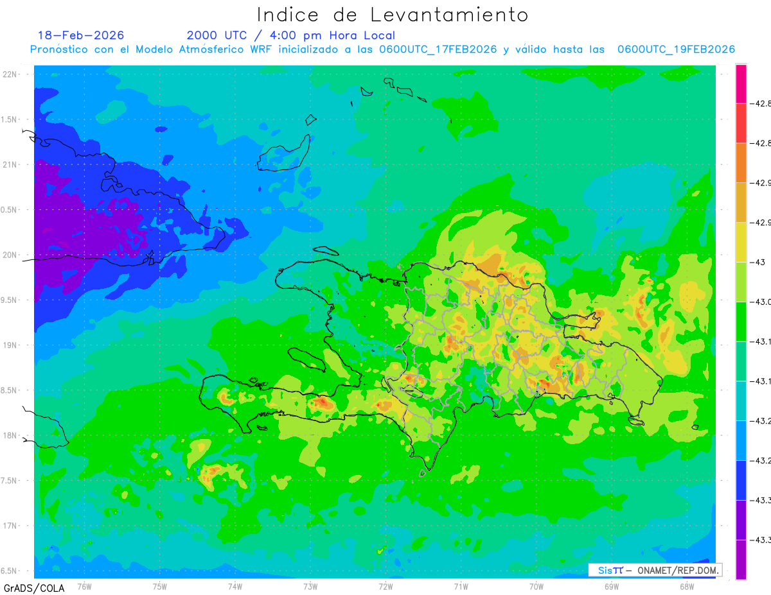This screenshot has width=771, height=595.
Task: Click the '73W' longitude label
Action: pyautogui.click(x=310, y=586)
